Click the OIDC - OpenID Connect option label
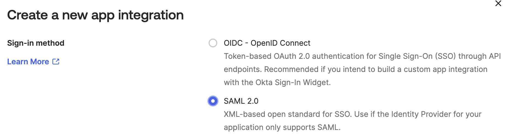This screenshot has width=506, height=139. coord(267,43)
